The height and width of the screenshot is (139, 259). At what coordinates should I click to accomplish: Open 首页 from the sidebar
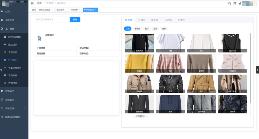pyautogui.click(x=7, y=12)
